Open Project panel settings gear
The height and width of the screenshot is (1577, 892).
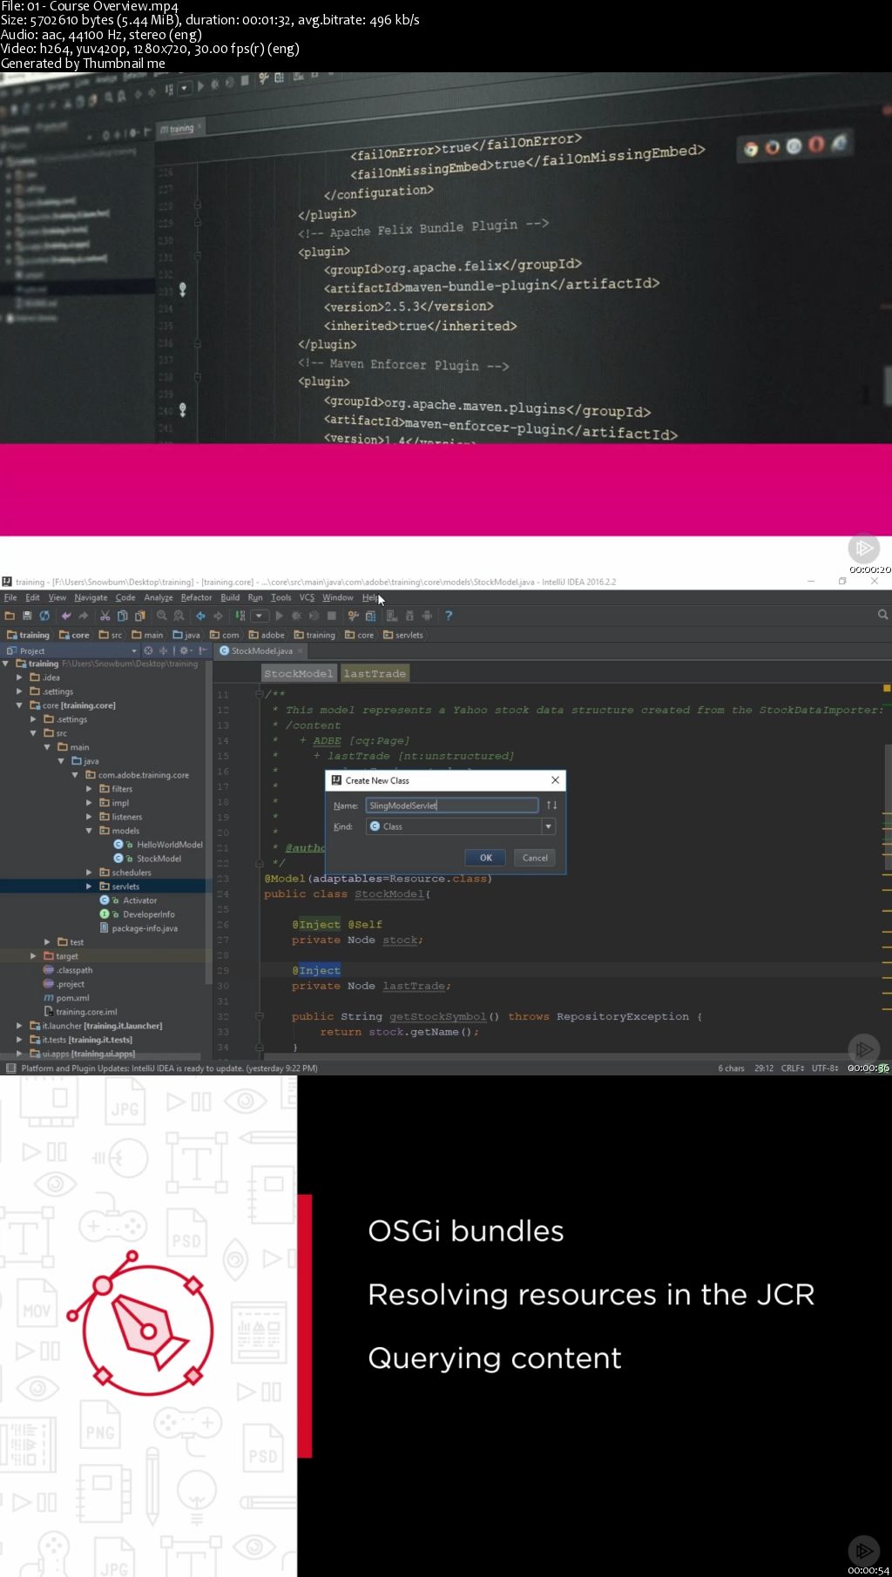184,650
